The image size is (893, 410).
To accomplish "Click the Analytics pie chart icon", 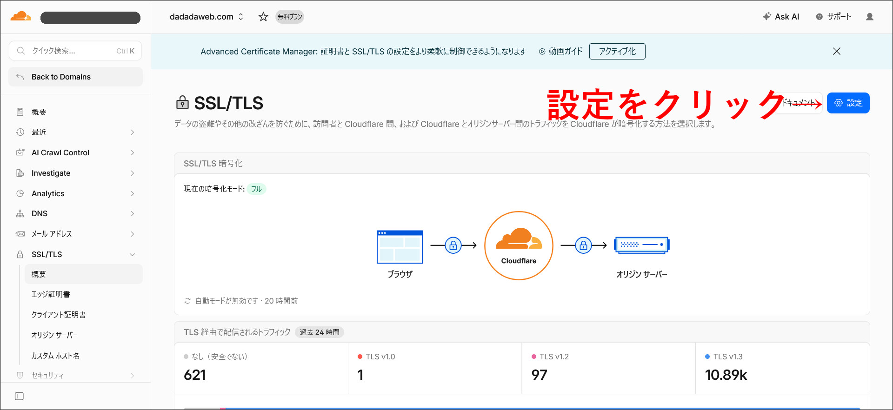I will tap(20, 193).
